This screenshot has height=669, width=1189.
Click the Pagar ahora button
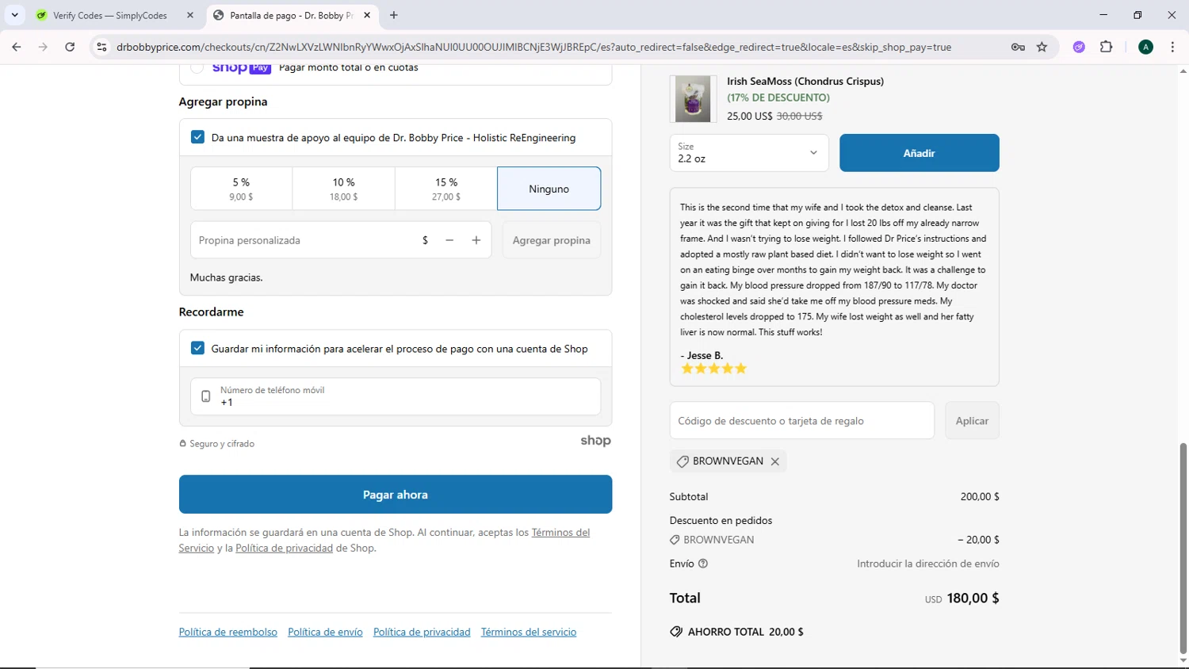point(396,495)
